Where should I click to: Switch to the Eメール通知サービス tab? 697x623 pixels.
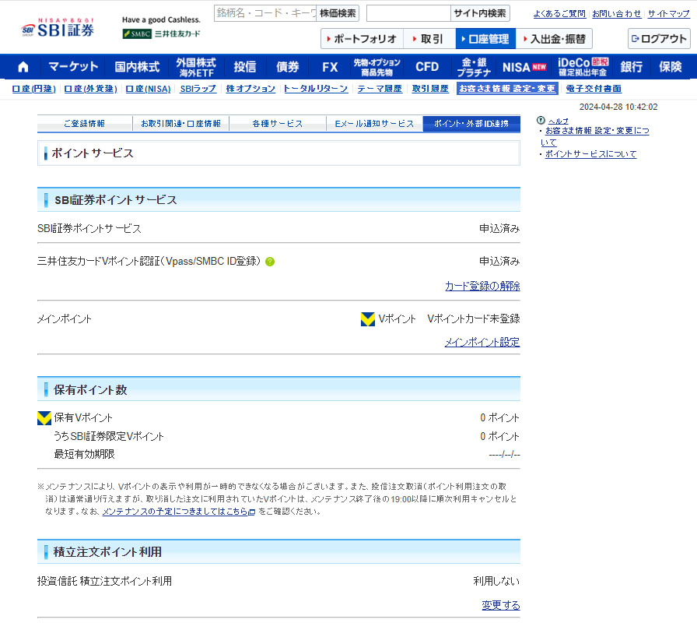(374, 124)
